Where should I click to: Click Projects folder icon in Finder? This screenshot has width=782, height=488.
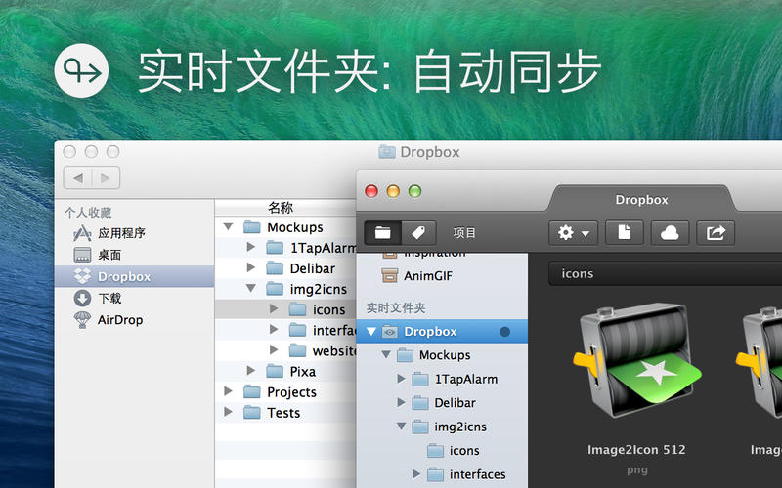tap(252, 392)
